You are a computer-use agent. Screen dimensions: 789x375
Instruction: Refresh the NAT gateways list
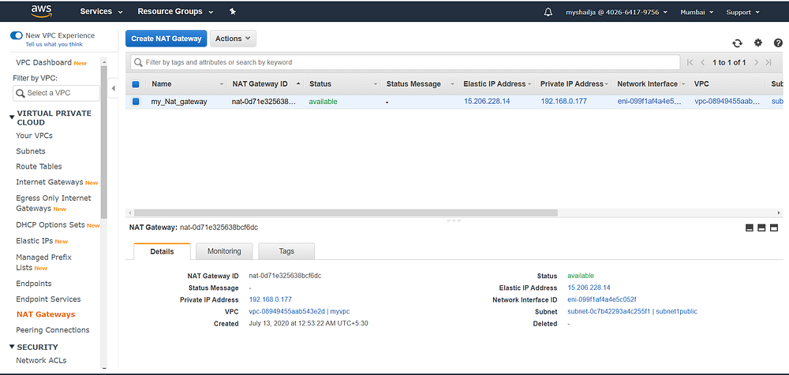[x=737, y=43]
